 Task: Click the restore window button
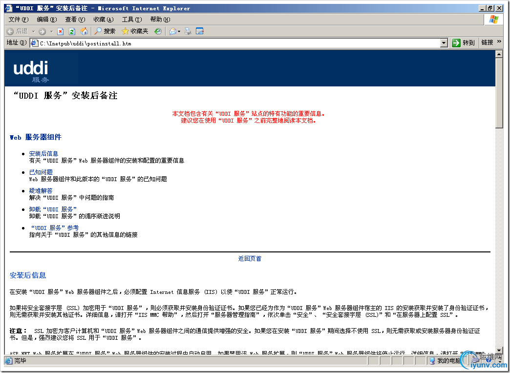pos(490,8)
